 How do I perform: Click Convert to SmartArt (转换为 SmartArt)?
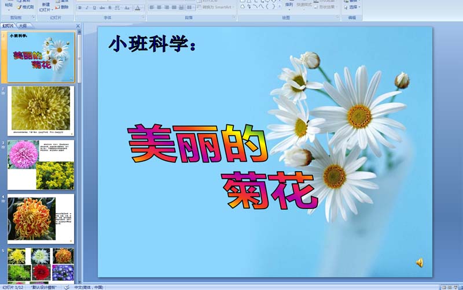(215, 7)
